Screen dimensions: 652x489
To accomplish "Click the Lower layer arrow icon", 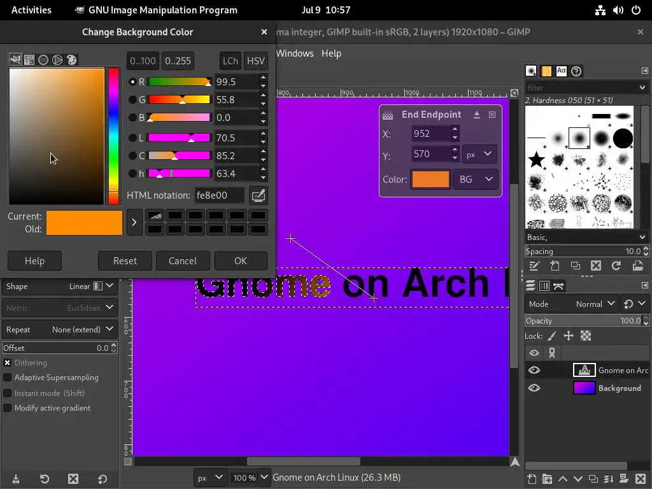I will pyautogui.click(x=578, y=479).
